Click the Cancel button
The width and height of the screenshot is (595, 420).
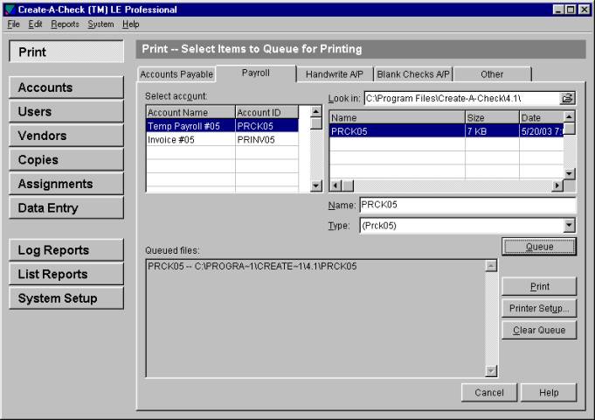pyautogui.click(x=489, y=392)
